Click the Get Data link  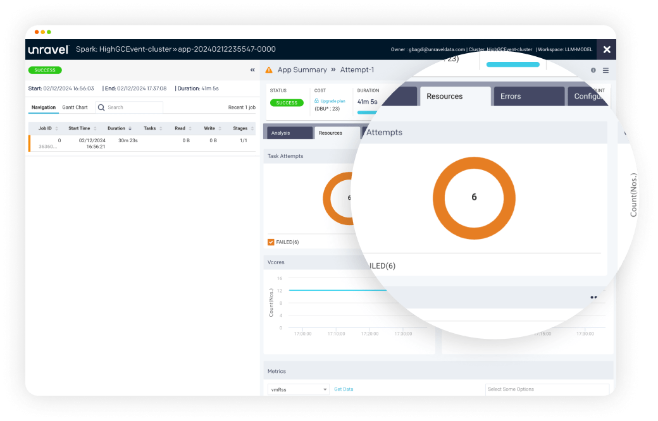(x=344, y=389)
